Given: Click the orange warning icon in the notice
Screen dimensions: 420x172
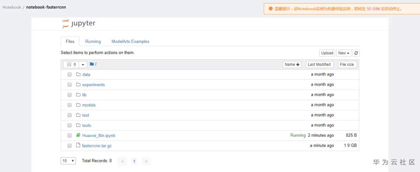Looking at the screenshot, I should click(271, 9).
